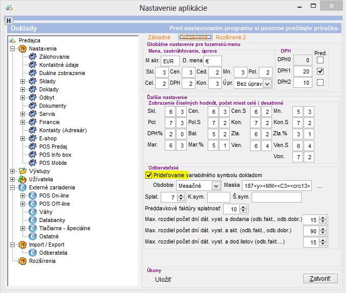Image resolution: width=346 pixels, height=293 pixels.
Task: Click the gear icon beside Zálohovanie
Action: 33,57
